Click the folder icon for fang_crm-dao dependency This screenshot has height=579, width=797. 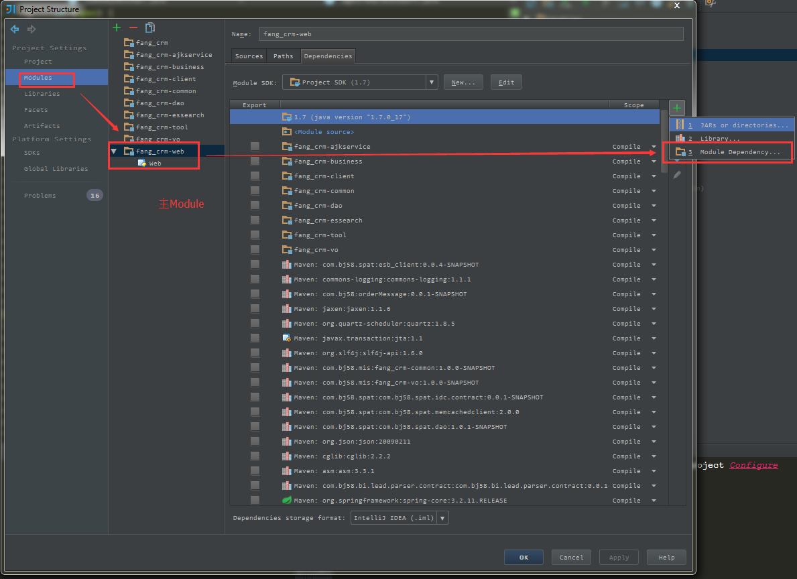(287, 205)
